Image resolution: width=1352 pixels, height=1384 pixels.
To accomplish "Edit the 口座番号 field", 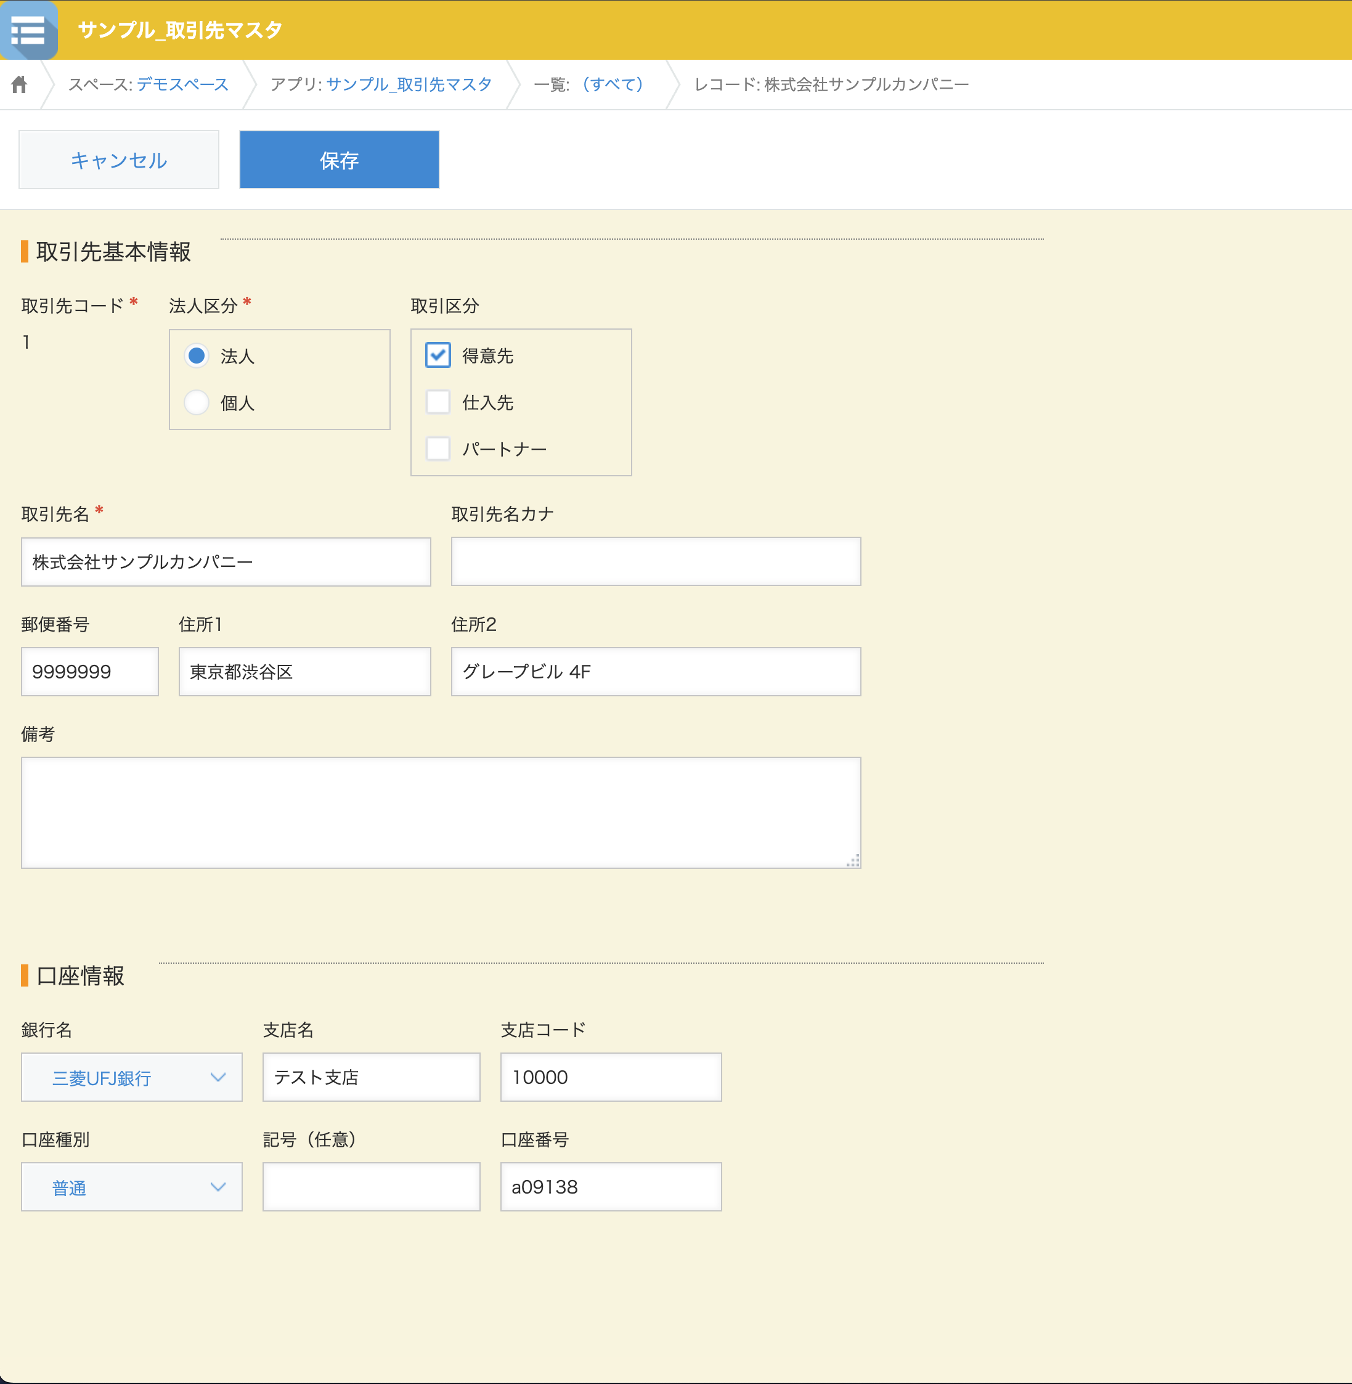I will 611,1187.
